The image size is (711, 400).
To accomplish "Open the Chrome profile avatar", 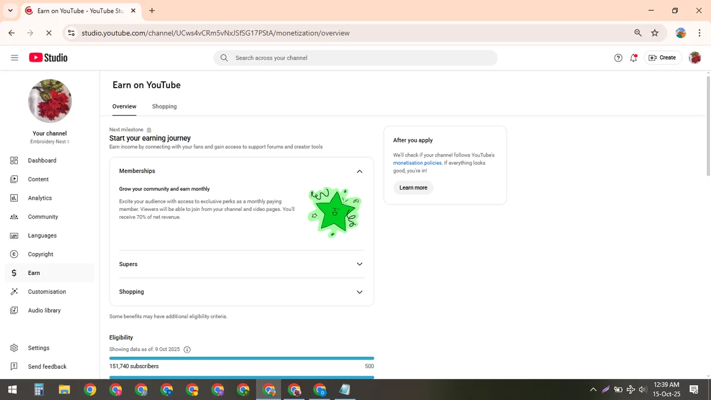I will (681, 33).
